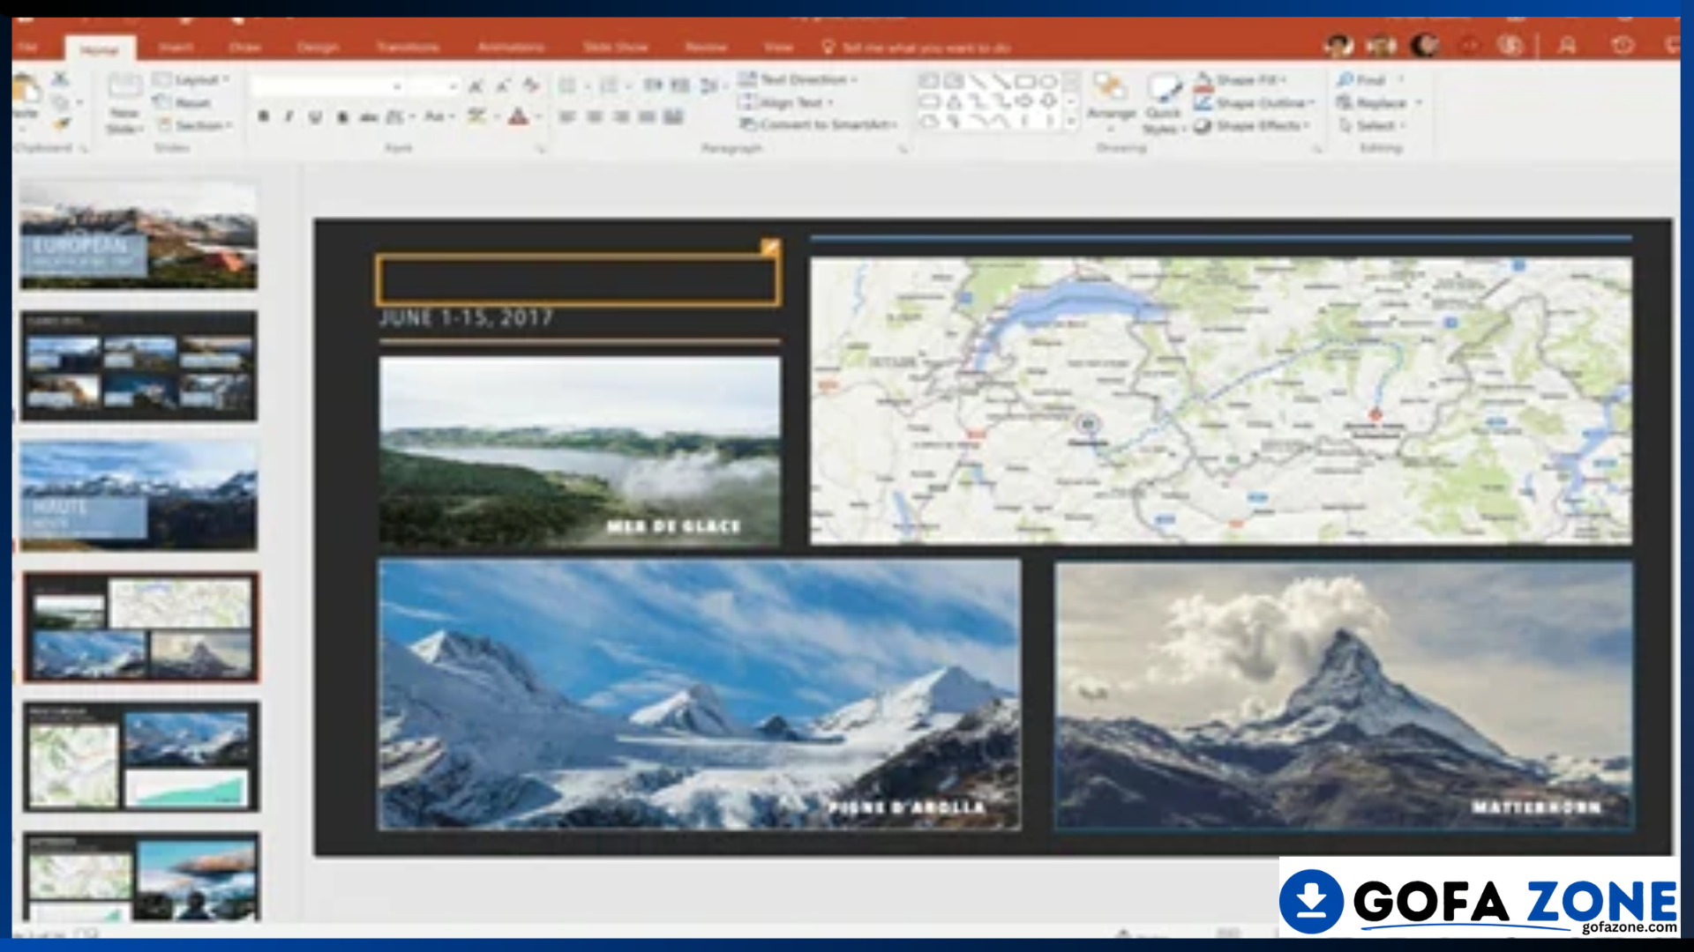
Task: Click the first collaborator avatar icon
Action: click(1339, 45)
